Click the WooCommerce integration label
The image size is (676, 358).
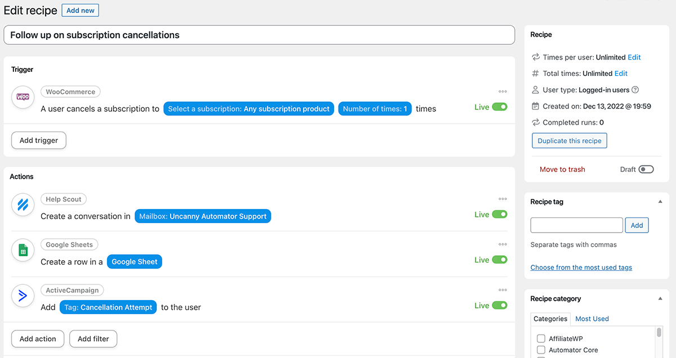pyautogui.click(x=70, y=92)
